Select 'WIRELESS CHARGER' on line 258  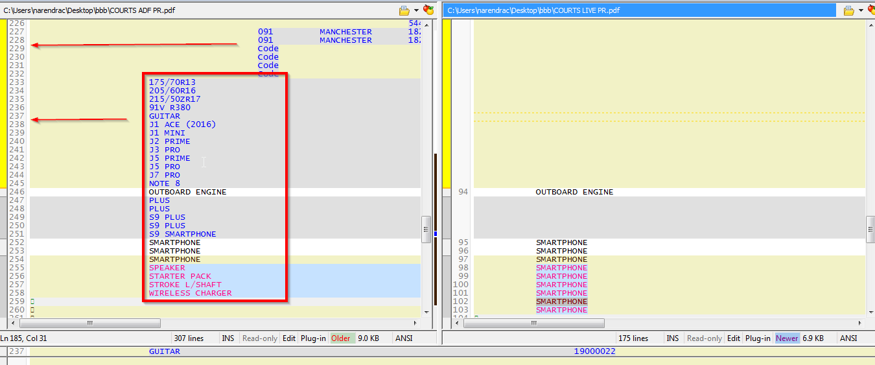click(191, 293)
